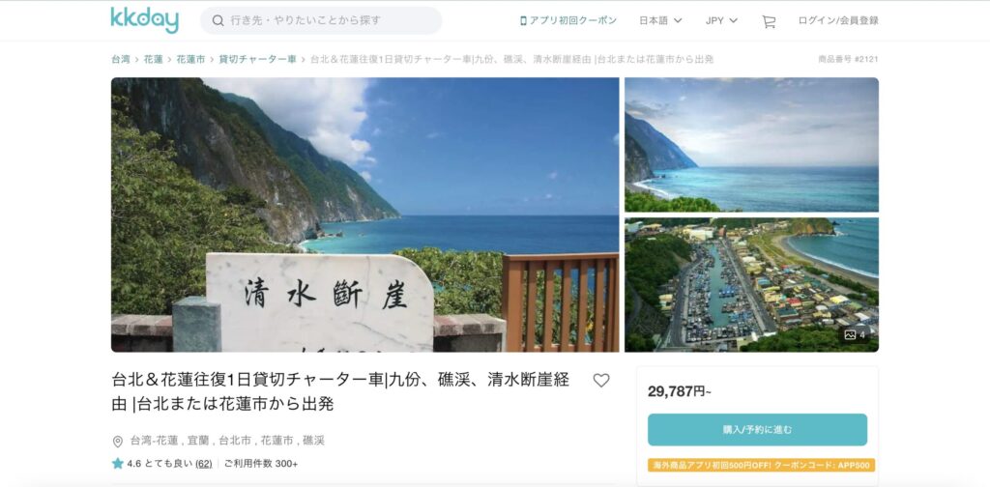The image size is (990, 487).
Task: Click the 購入/予約に進む button
Action: (758, 430)
